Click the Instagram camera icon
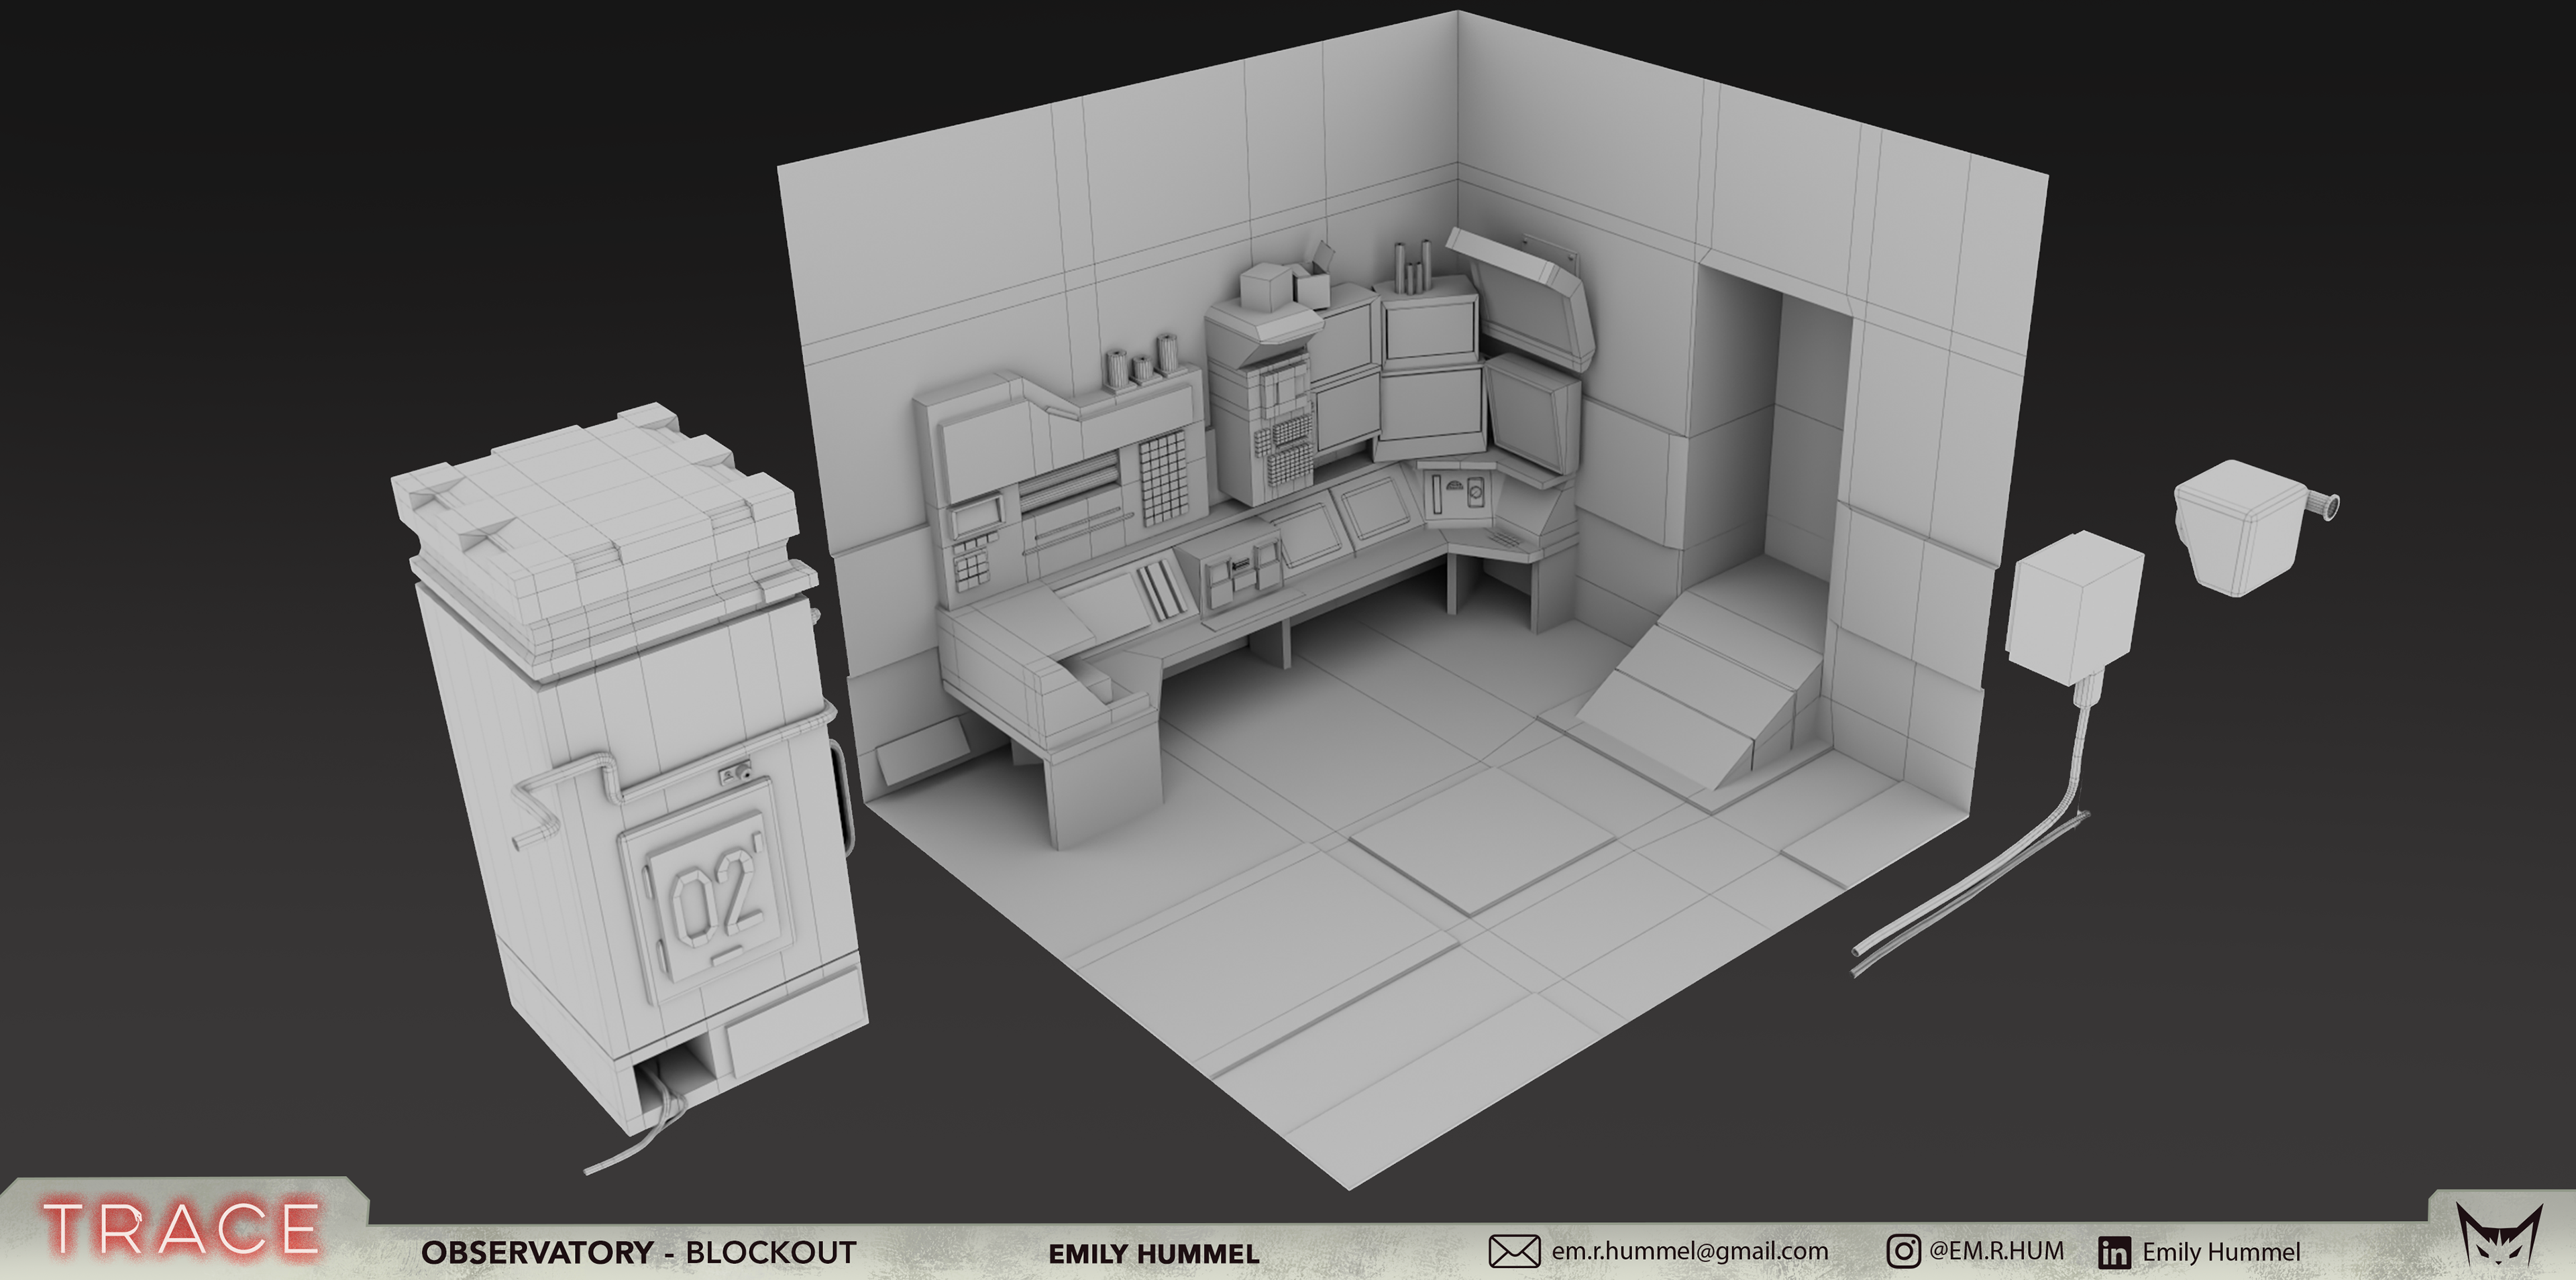 [1903, 1251]
